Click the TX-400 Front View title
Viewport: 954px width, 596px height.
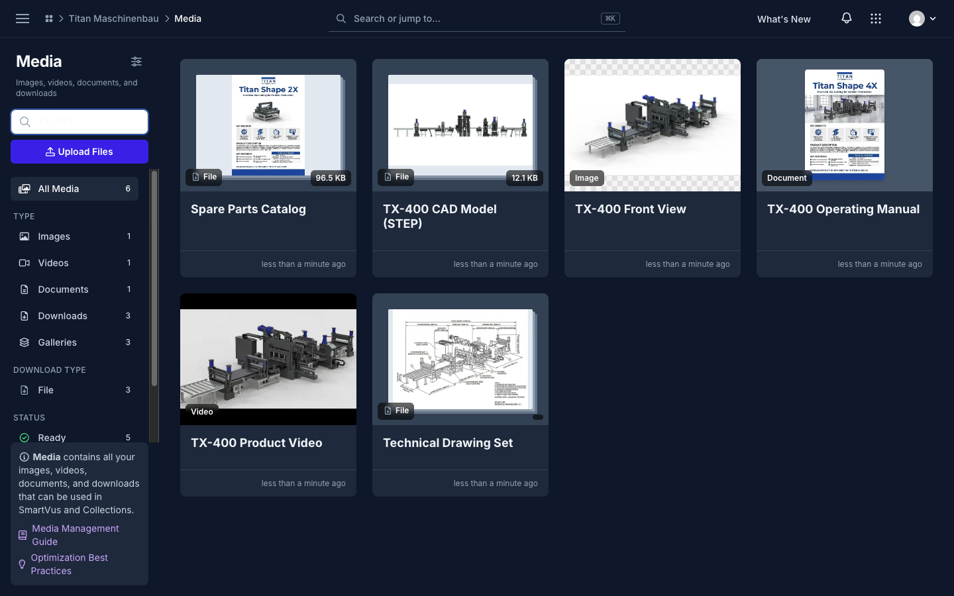point(631,209)
